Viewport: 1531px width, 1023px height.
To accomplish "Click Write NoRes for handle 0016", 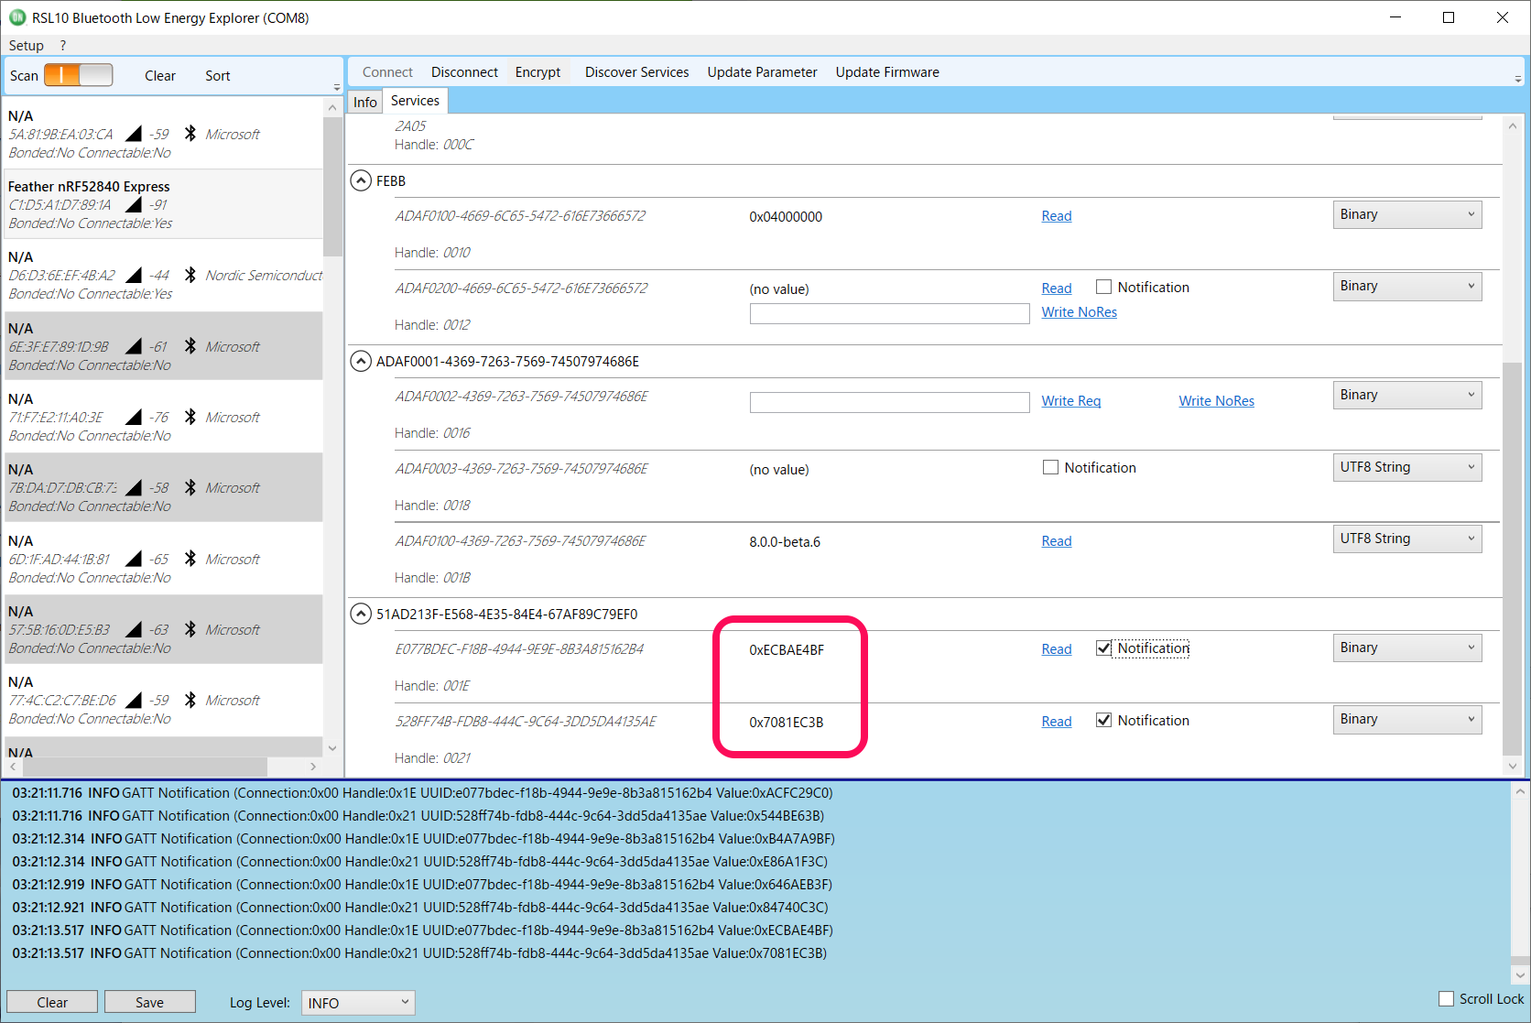I will (1216, 401).
